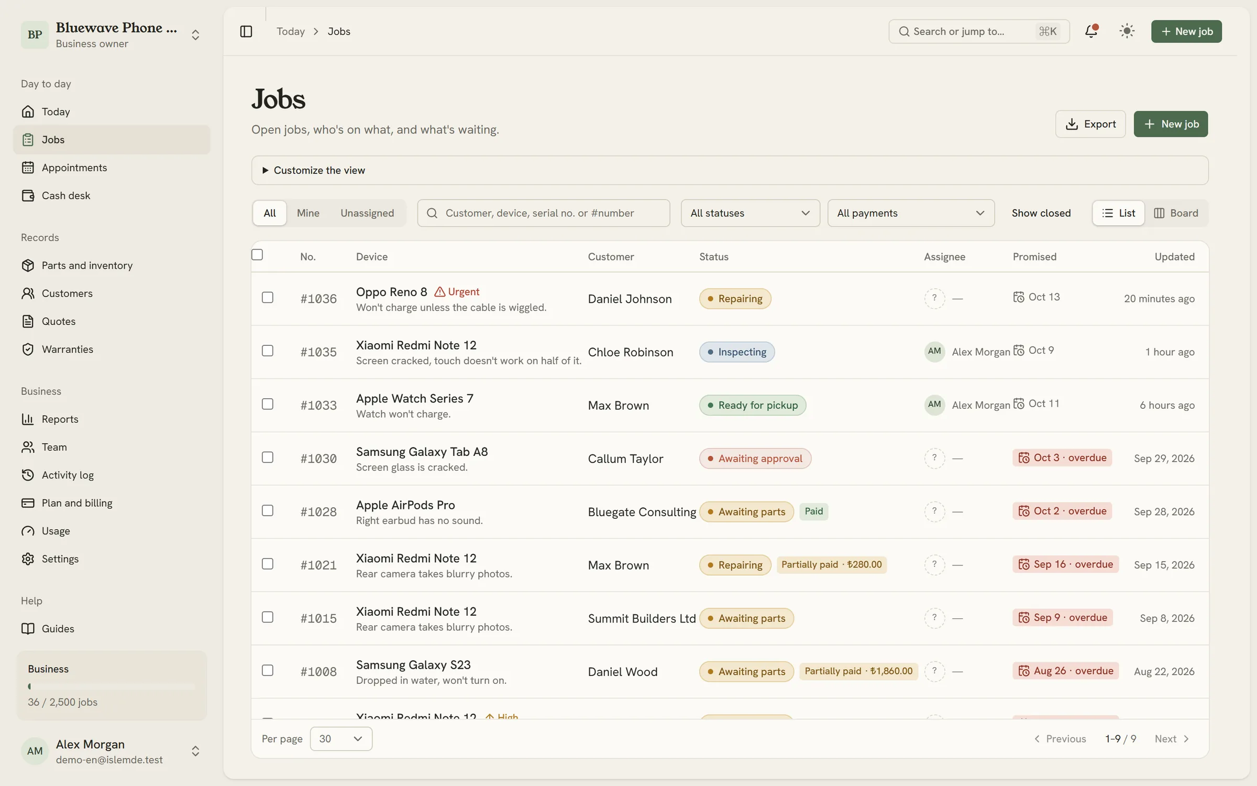Tick the checkbox for job #1021

click(x=268, y=564)
